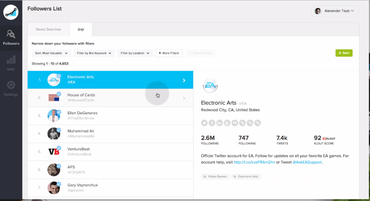The width and height of the screenshot is (370, 201).
Task: Select VentureBeat follower row
Action: point(111,151)
